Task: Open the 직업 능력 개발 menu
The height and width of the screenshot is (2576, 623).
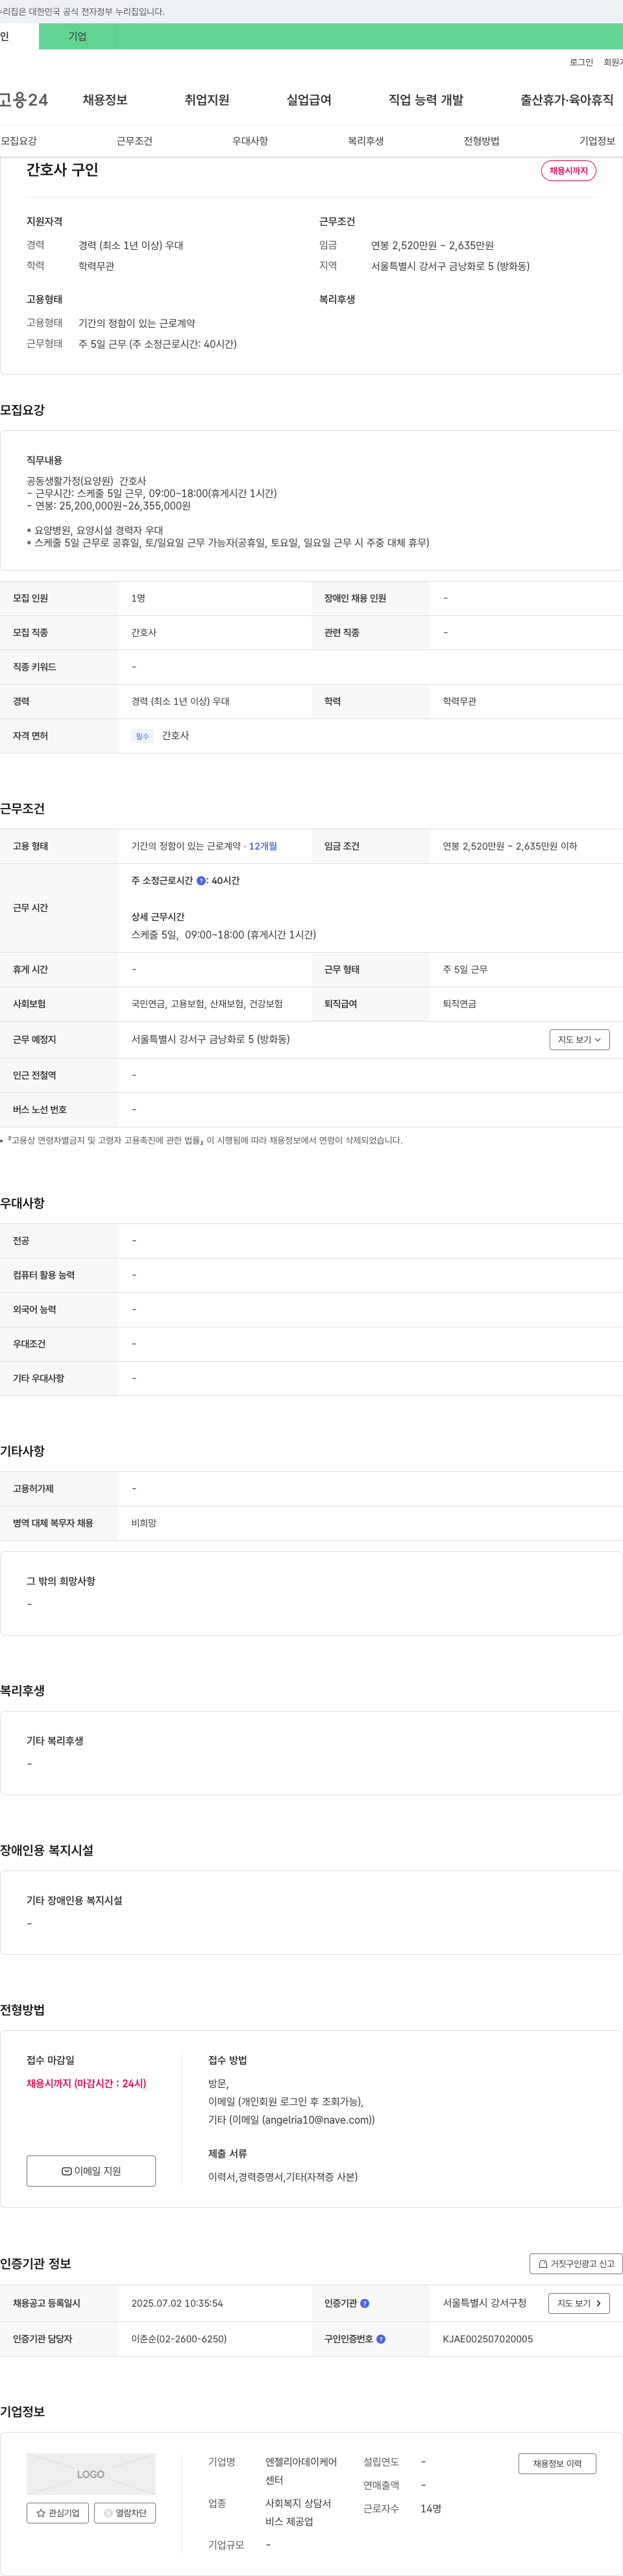Action: tap(426, 100)
